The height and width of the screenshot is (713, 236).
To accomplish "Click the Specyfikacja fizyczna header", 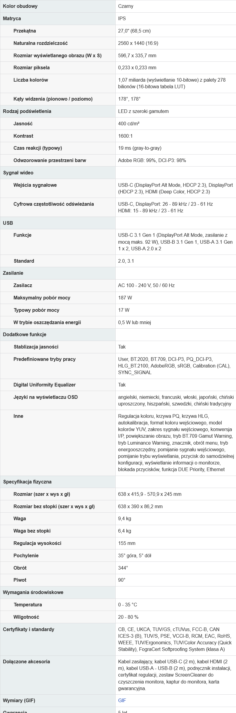I will pos(27,482).
